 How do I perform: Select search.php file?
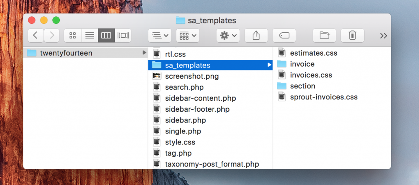click(x=210, y=87)
